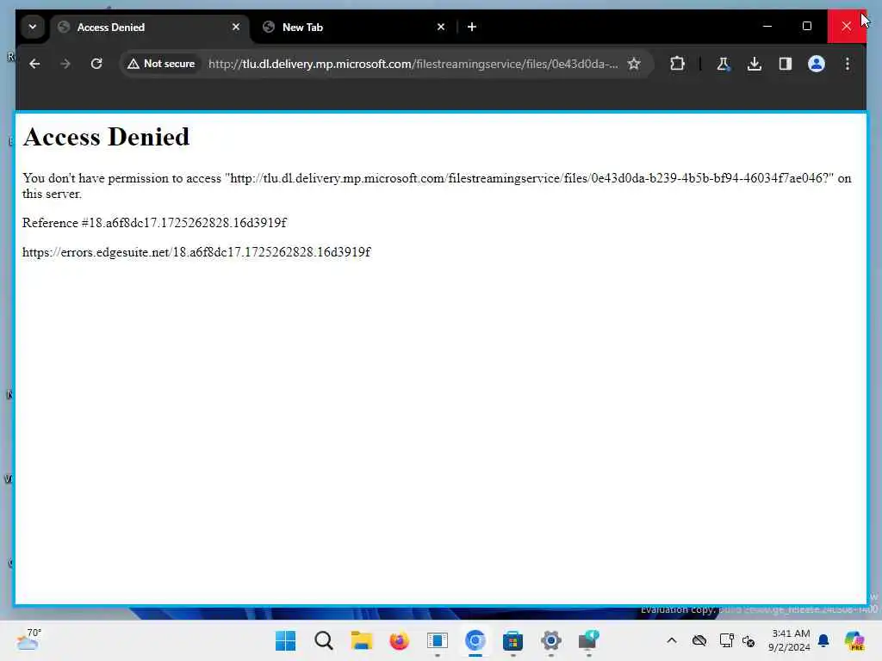
Task: Minimize the Chrome window
Action: (767, 27)
